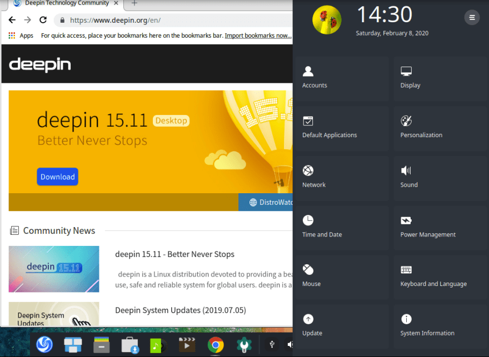Open multitasking view from dock
The image size is (489, 357).
(73, 345)
